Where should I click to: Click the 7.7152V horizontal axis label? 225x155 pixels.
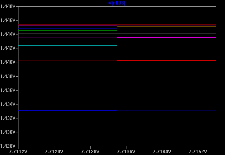tap(198, 152)
